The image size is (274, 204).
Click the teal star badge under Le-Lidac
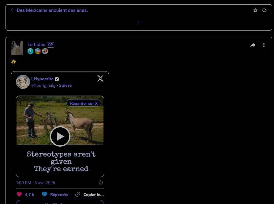coord(30,51)
